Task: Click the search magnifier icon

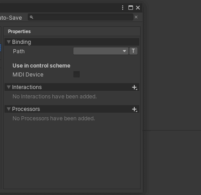Action: [31, 17]
